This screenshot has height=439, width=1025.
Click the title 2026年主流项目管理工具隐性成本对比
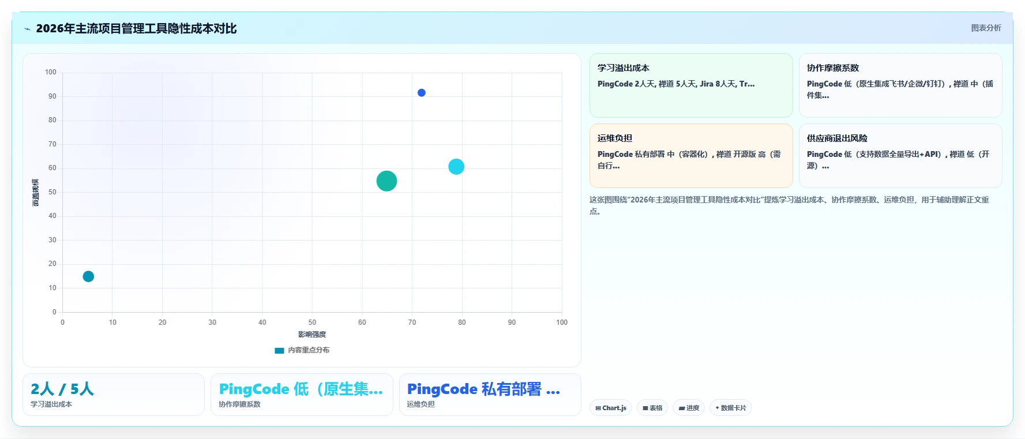click(136, 28)
